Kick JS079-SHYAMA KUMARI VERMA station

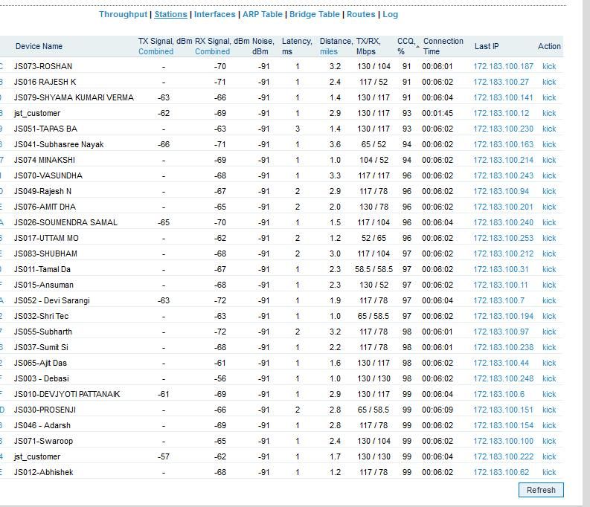click(x=549, y=97)
